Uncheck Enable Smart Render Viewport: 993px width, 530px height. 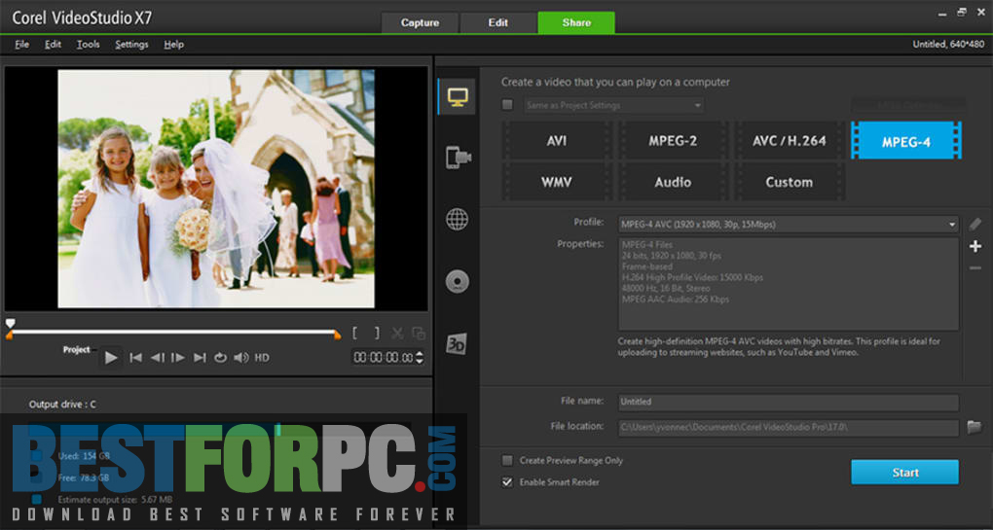point(507,482)
